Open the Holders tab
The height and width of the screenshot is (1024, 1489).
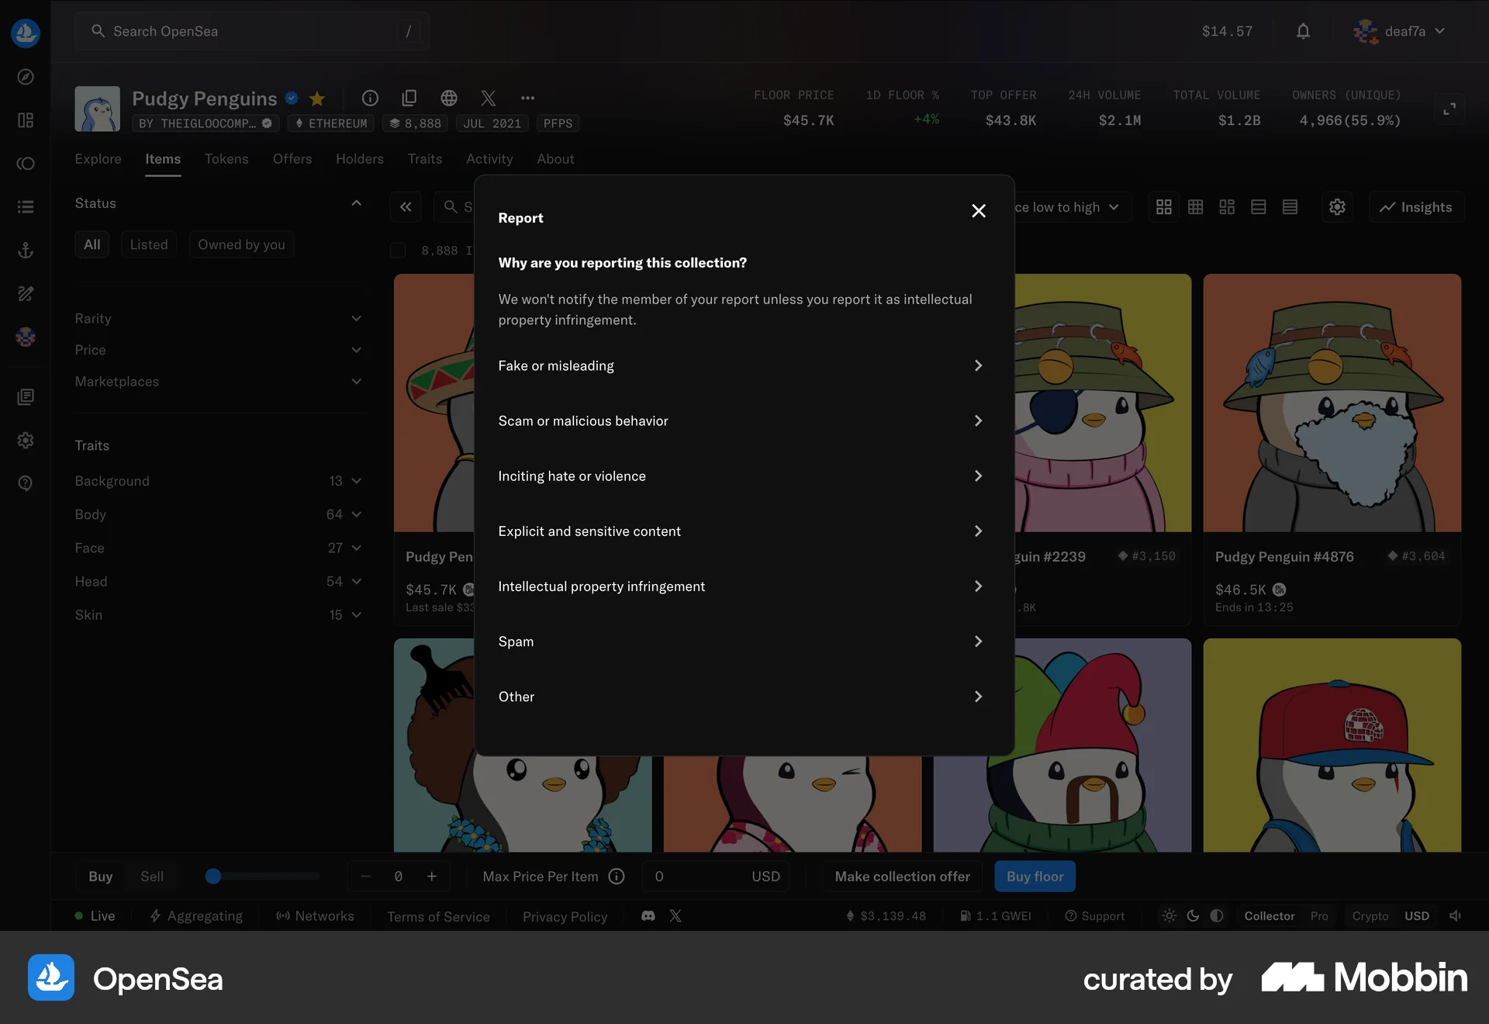pos(359,159)
